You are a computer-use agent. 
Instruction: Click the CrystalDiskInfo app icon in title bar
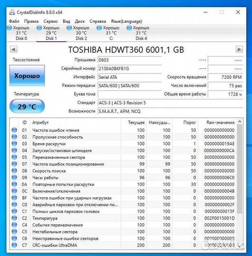click(12, 12)
